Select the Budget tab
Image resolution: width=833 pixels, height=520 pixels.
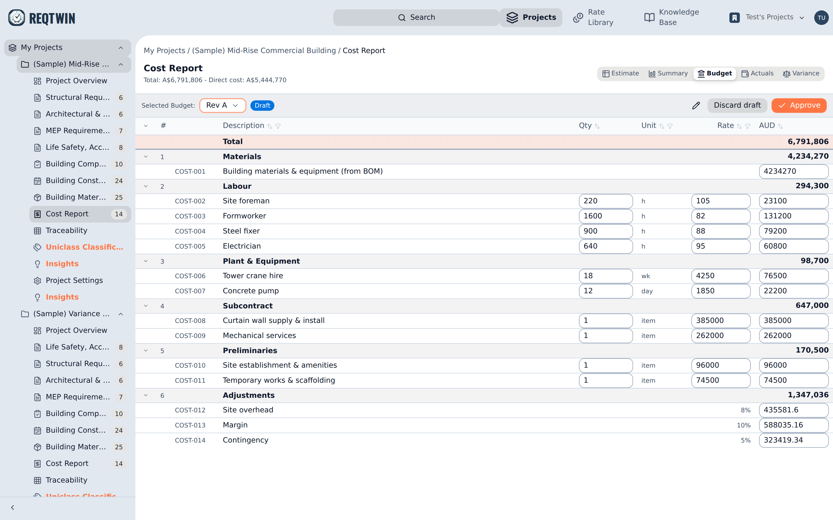(x=715, y=74)
